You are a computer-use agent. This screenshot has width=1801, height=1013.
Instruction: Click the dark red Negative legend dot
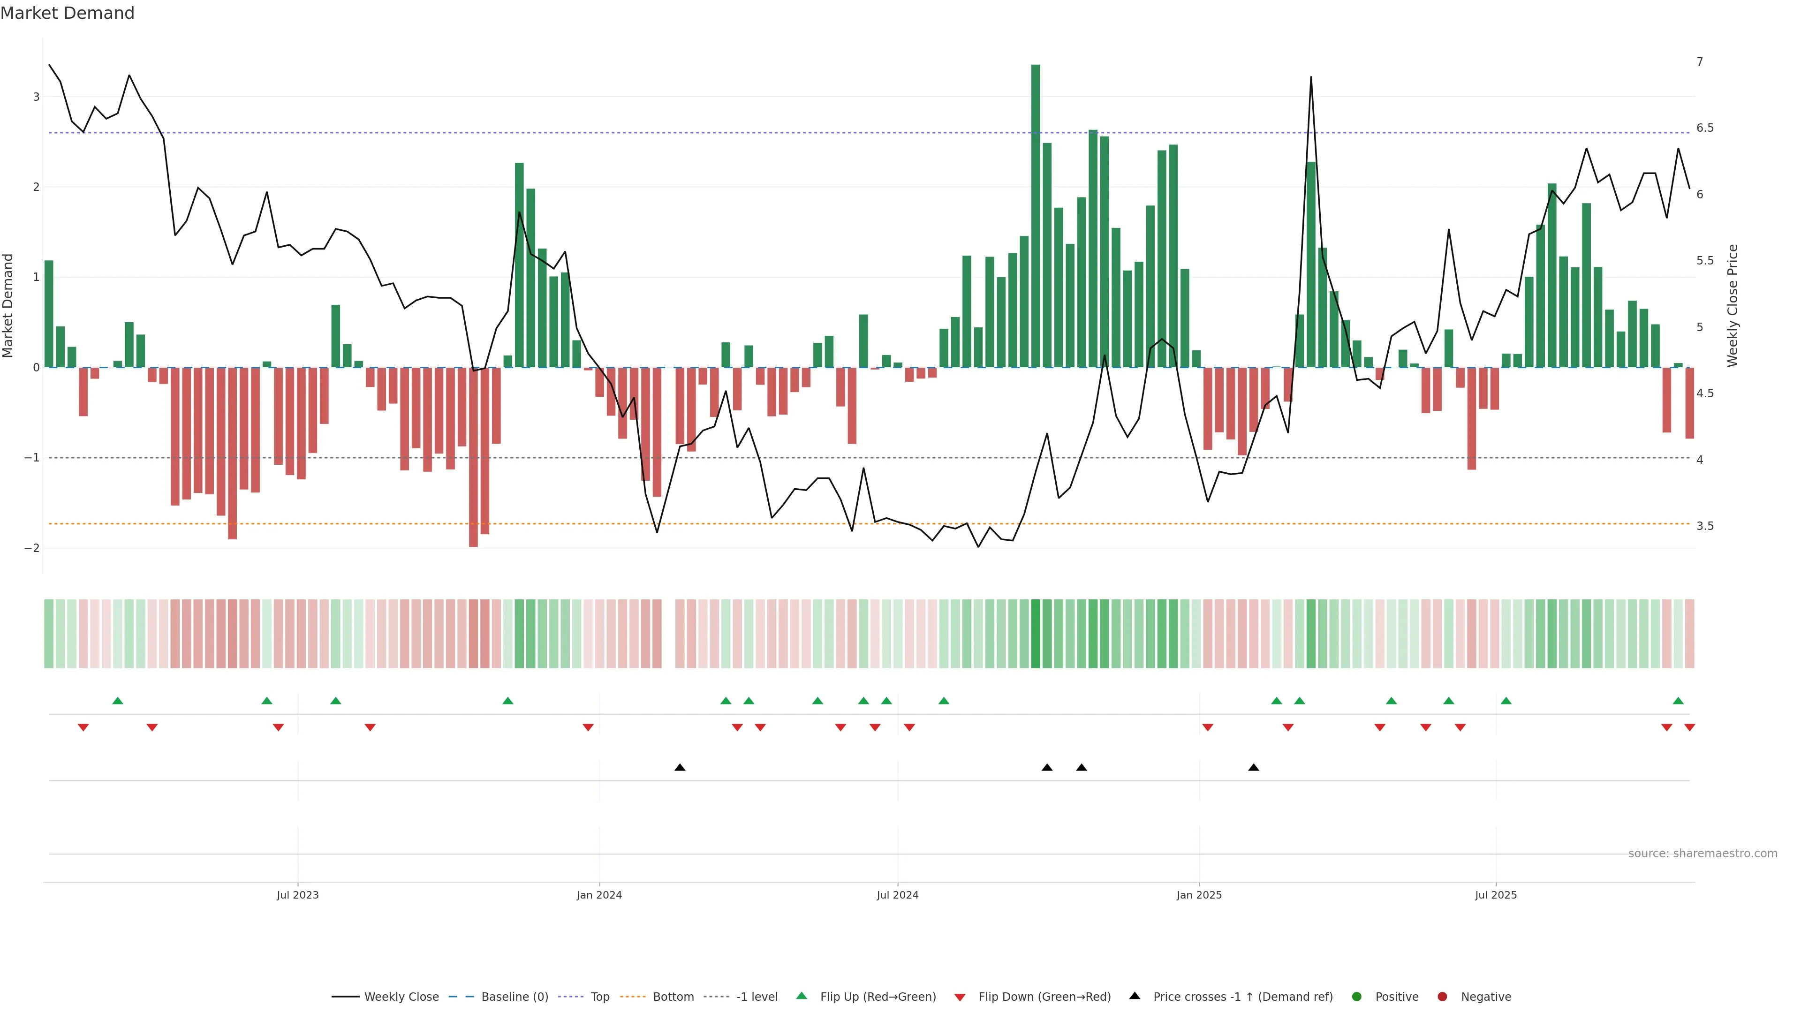1442,997
